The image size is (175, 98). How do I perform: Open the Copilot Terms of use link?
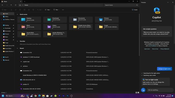point(155,49)
